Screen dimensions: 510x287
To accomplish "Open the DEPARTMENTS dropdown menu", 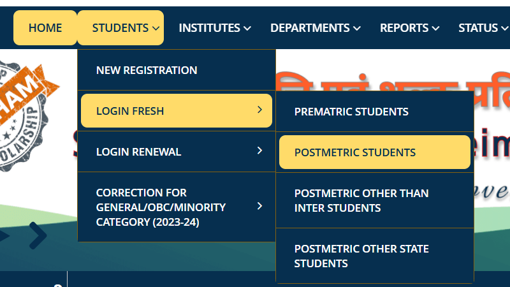I will 316,28.
